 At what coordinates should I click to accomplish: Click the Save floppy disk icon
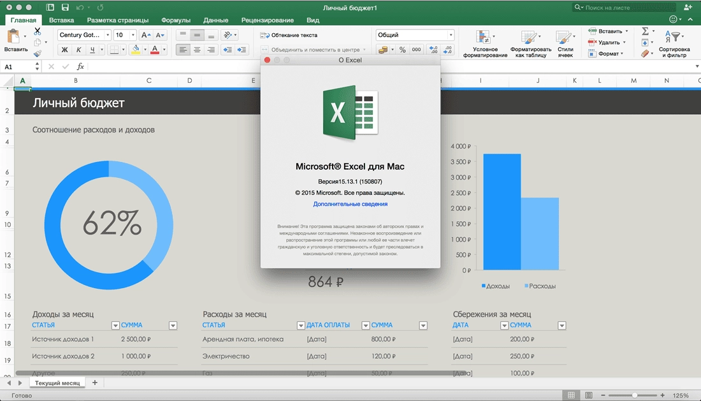pos(65,7)
